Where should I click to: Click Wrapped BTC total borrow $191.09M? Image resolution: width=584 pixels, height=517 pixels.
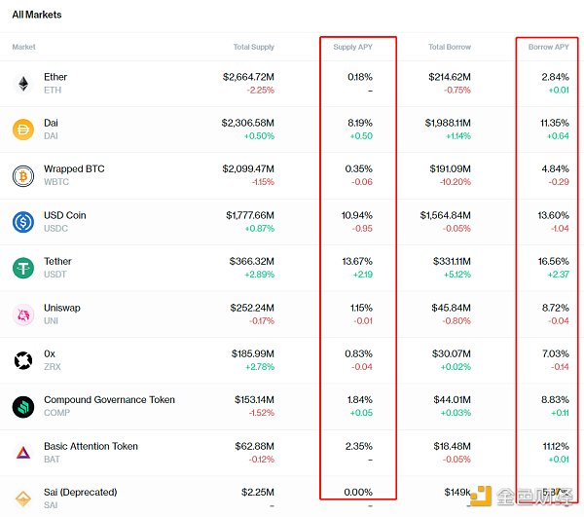(451, 168)
